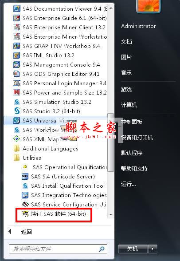
Task: Click 返回 to go back
Action: point(26,232)
